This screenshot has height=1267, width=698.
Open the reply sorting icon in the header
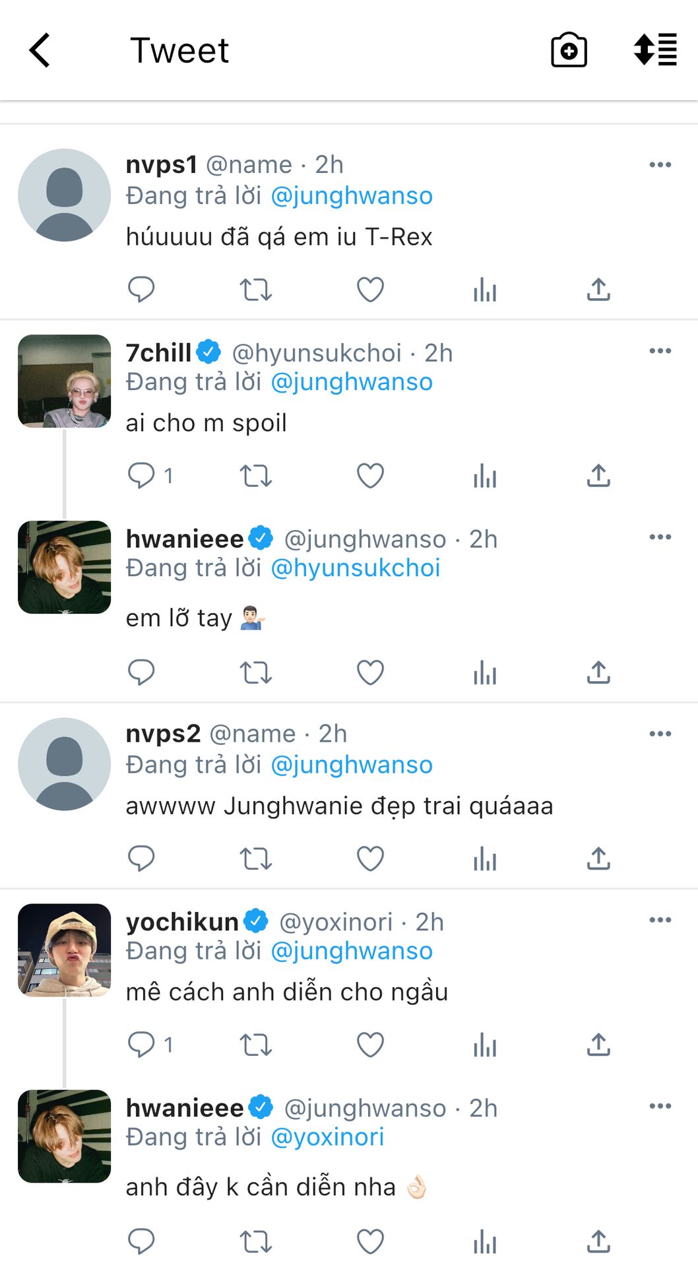655,50
